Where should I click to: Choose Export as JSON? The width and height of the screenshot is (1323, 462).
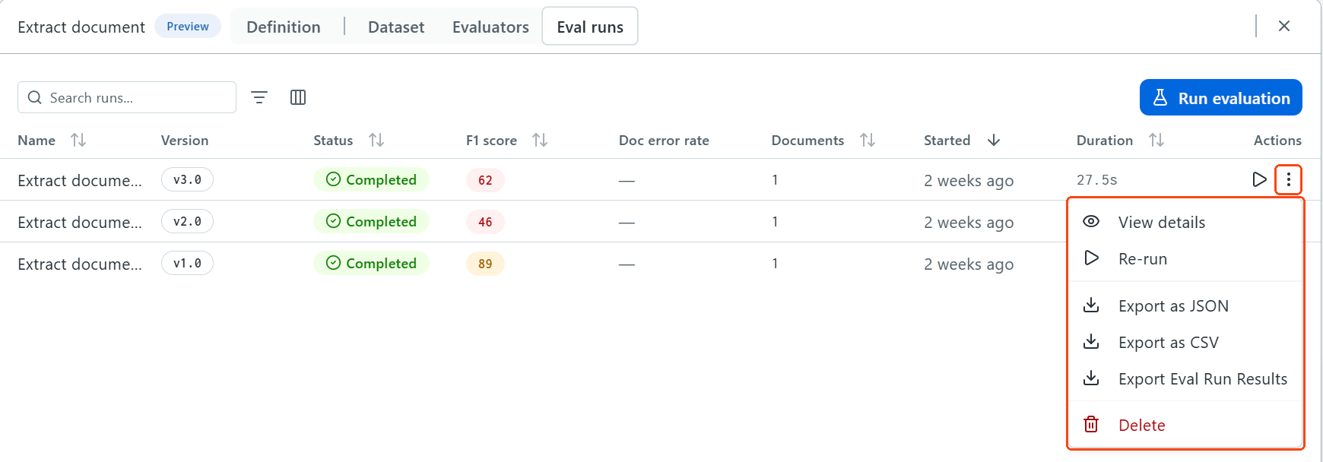(1185, 305)
